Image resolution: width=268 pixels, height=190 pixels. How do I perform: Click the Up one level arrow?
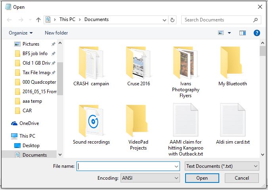click(x=38, y=19)
